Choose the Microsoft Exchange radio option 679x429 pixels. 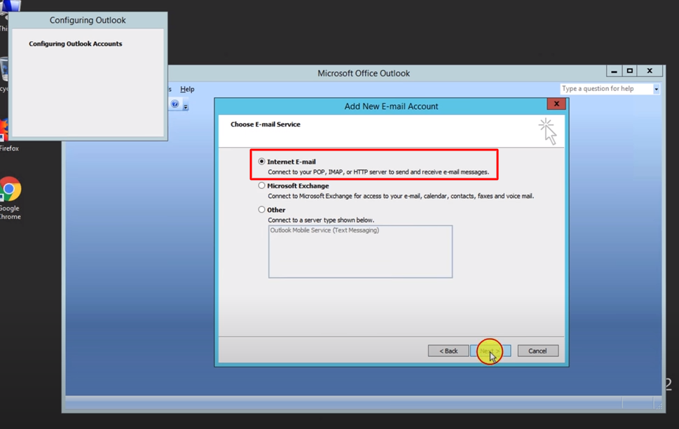pyautogui.click(x=261, y=185)
